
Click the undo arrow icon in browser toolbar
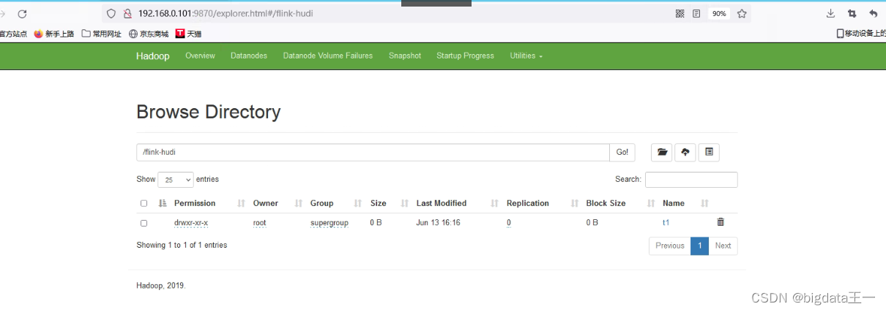[x=873, y=13]
